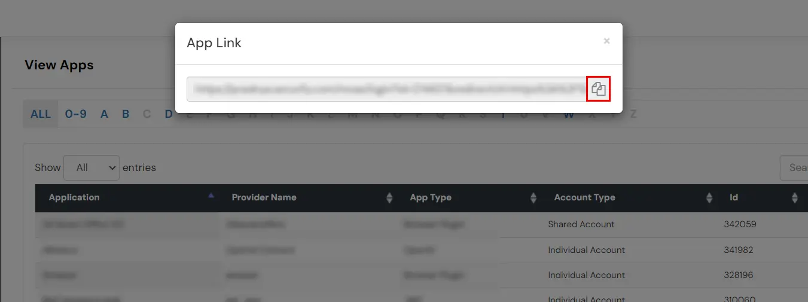808x302 pixels.
Task: Select the ALL alphabet filter
Action: [41, 114]
